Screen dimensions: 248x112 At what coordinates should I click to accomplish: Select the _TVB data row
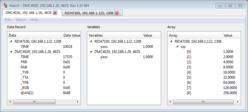(44, 72)
